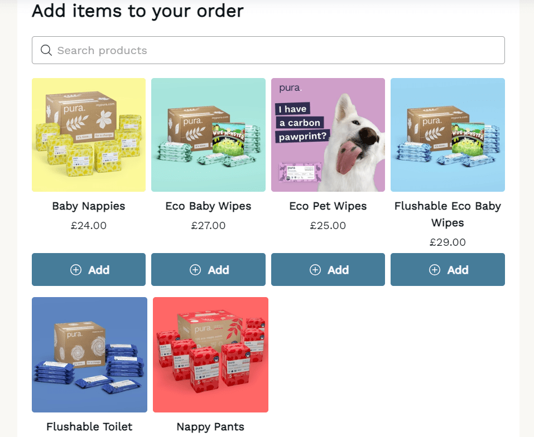
Task: Add Baby Nappies to the order
Action: click(x=88, y=269)
